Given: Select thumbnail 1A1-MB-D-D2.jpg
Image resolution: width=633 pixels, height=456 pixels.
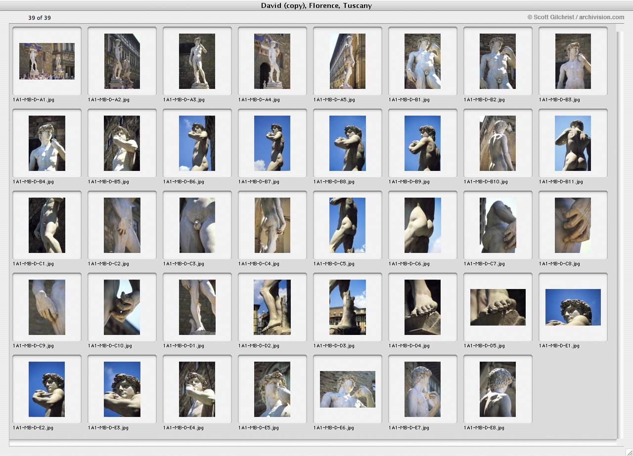Looking at the screenshot, I should pyautogui.click(x=272, y=307).
